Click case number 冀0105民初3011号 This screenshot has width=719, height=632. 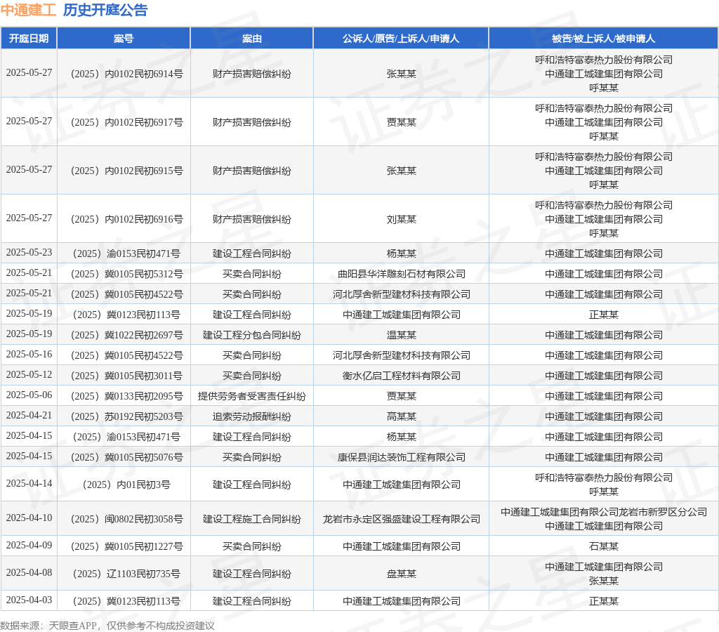tap(126, 376)
